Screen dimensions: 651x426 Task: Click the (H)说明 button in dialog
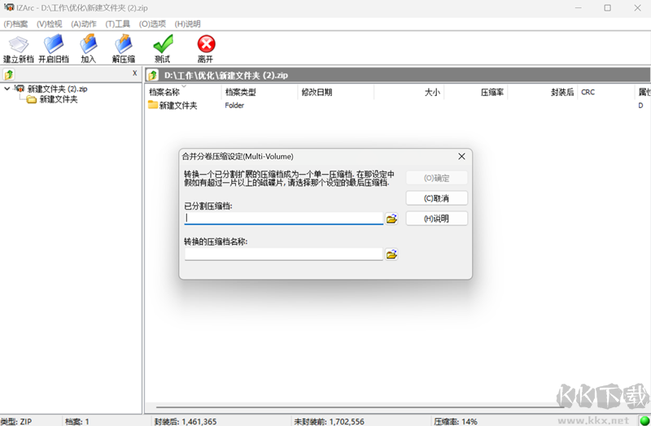pos(436,219)
